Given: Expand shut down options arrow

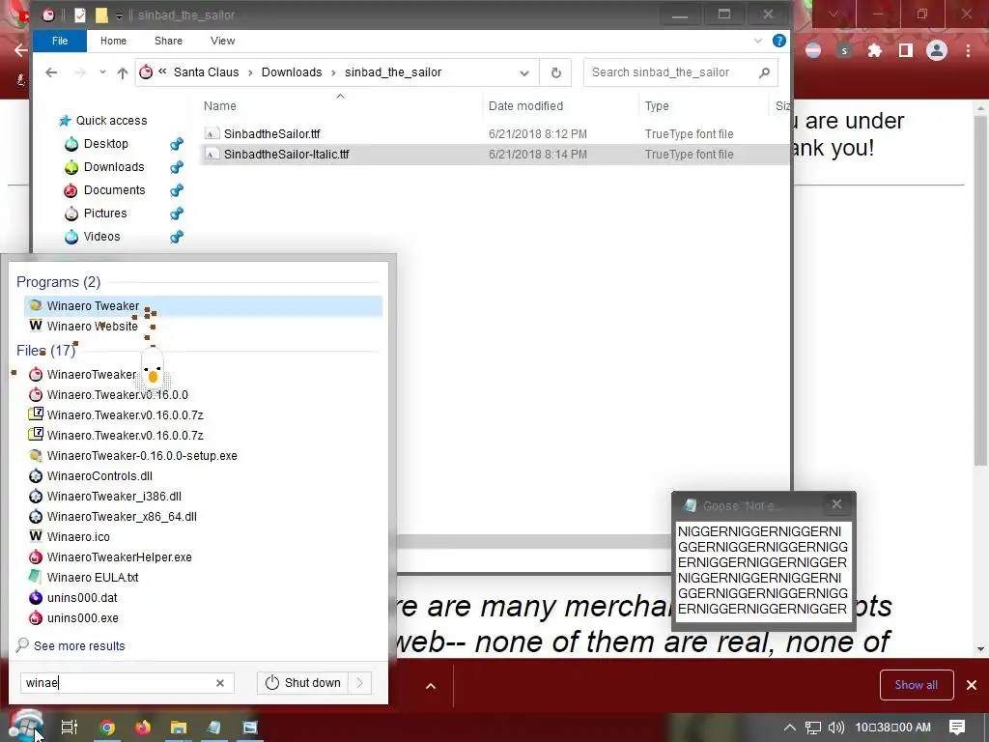Looking at the screenshot, I should (360, 683).
